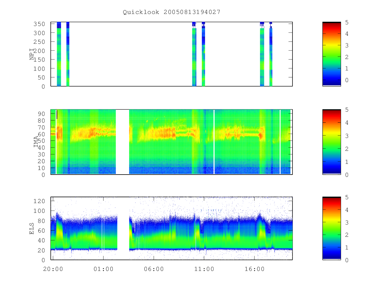Click the 20:00 time axis label
This screenshot has height=292, width=390.
pyautogui.click(x=53, y=269)
